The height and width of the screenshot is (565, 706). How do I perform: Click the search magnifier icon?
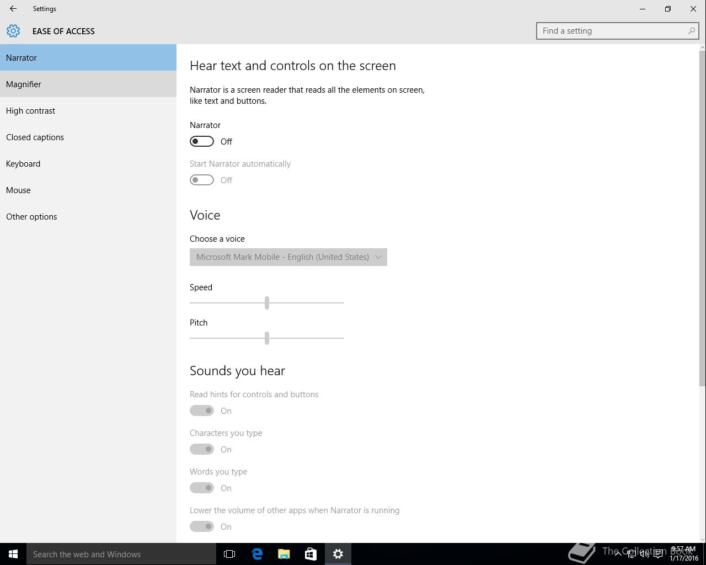pyautogui.click(x=691, y=31)
